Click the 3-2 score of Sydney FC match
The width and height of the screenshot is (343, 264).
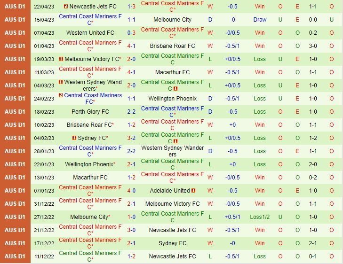tap(131, 138)
